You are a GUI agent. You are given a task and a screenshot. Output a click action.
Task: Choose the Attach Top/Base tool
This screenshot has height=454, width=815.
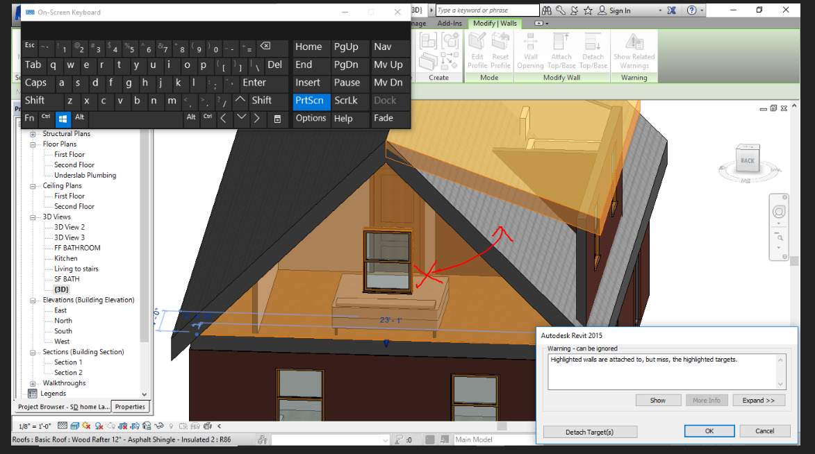coord(561,51)
